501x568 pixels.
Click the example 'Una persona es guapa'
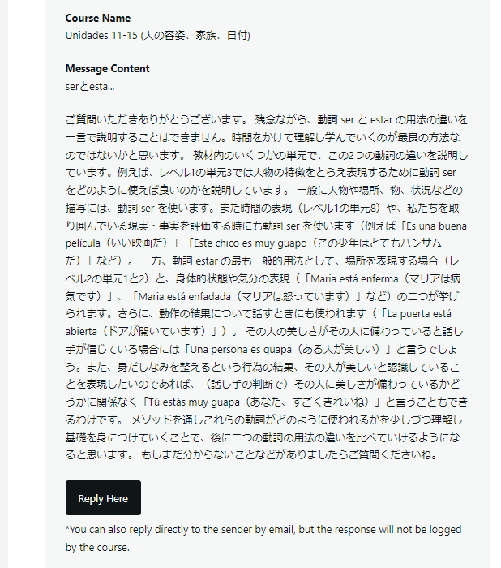pyautogui.click(x=241, y=350)
